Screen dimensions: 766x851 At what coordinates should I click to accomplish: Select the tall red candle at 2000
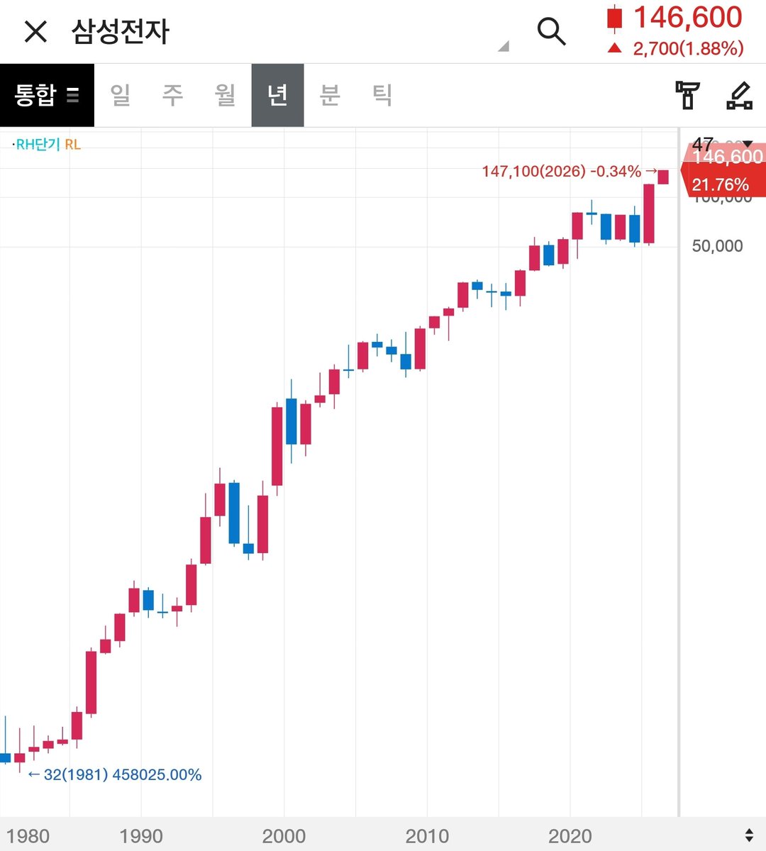tap(277, 446)
